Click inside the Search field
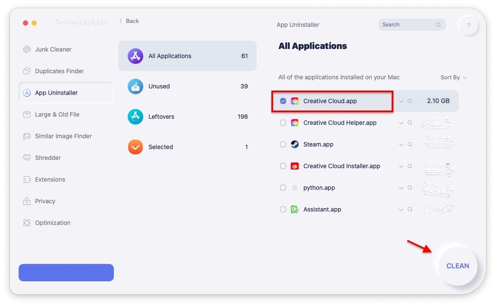This screenshot has height=306, width=496. [x=409, y=25]
